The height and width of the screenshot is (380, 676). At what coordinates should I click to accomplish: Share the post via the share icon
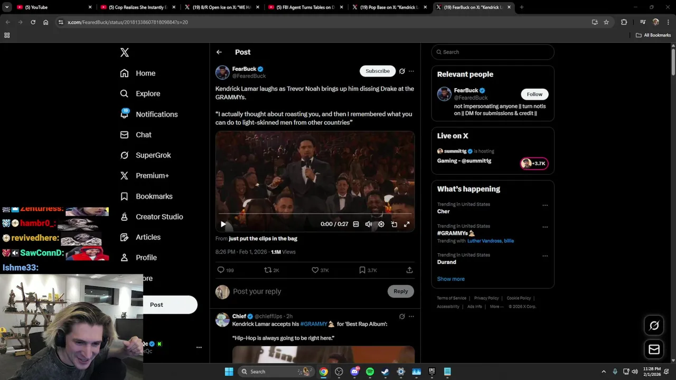click(409, 270)
